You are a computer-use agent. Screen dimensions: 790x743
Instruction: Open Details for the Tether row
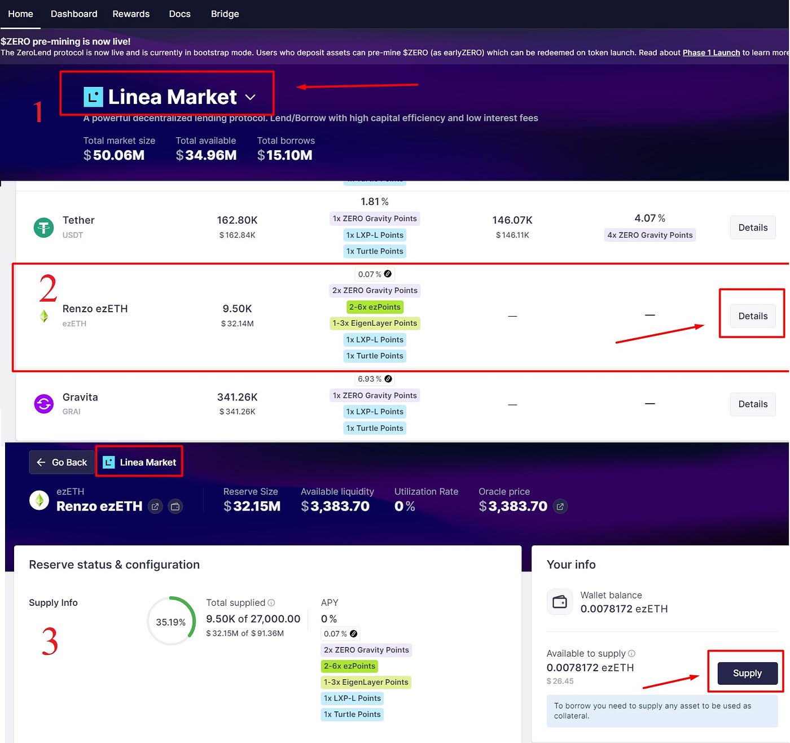pyautogui.click(x=753, y=228)
